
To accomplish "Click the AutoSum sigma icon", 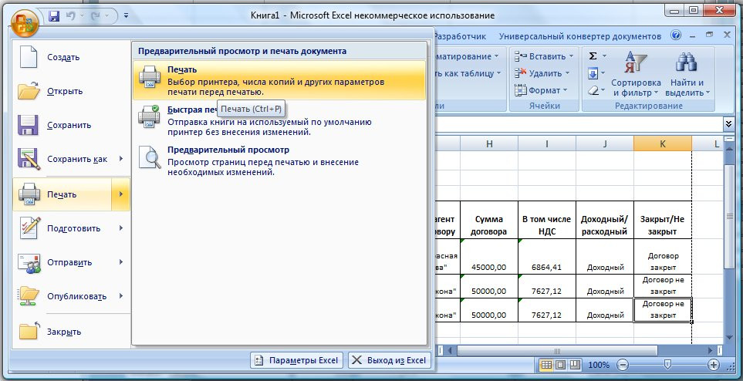I will (593, 56).
